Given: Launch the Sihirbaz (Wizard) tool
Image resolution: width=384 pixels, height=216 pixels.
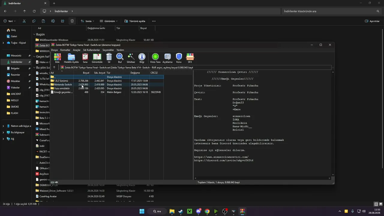Looking at the screenshot, I should point(131,58).
